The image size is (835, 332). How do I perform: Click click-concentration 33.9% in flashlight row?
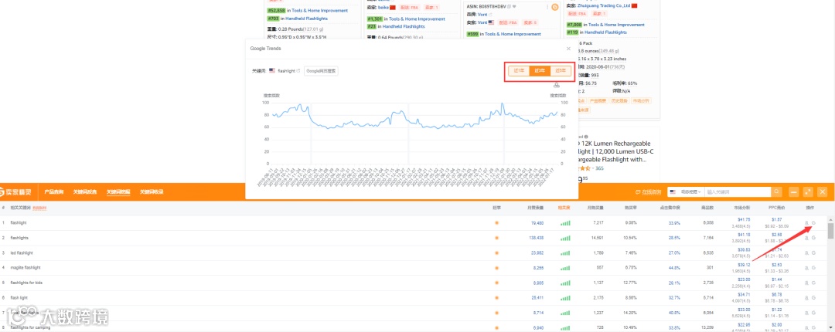coord(674,223)
